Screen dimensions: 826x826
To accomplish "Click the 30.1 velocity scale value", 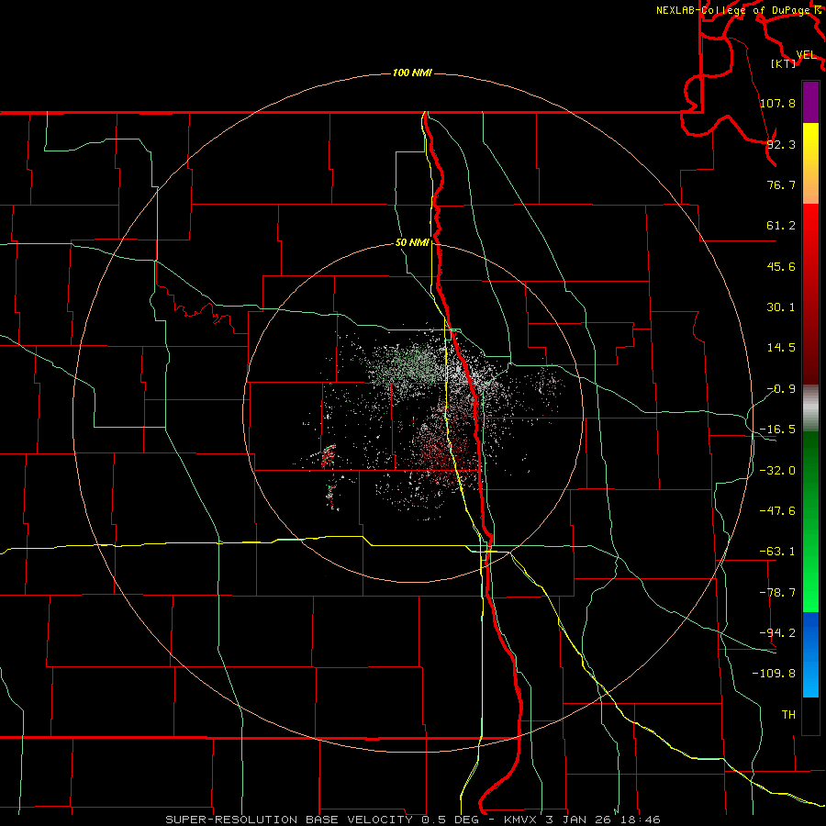I will 781,307.
